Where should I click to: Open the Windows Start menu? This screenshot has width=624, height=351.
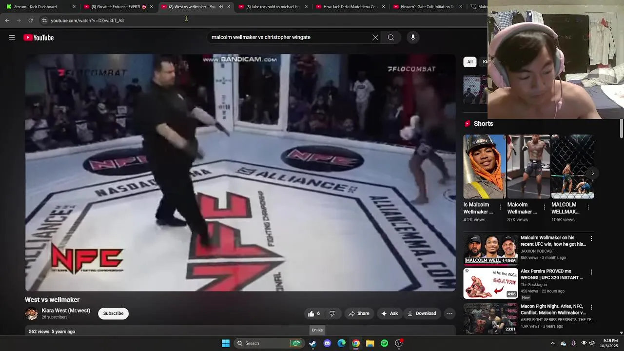[x=226, y=343]
